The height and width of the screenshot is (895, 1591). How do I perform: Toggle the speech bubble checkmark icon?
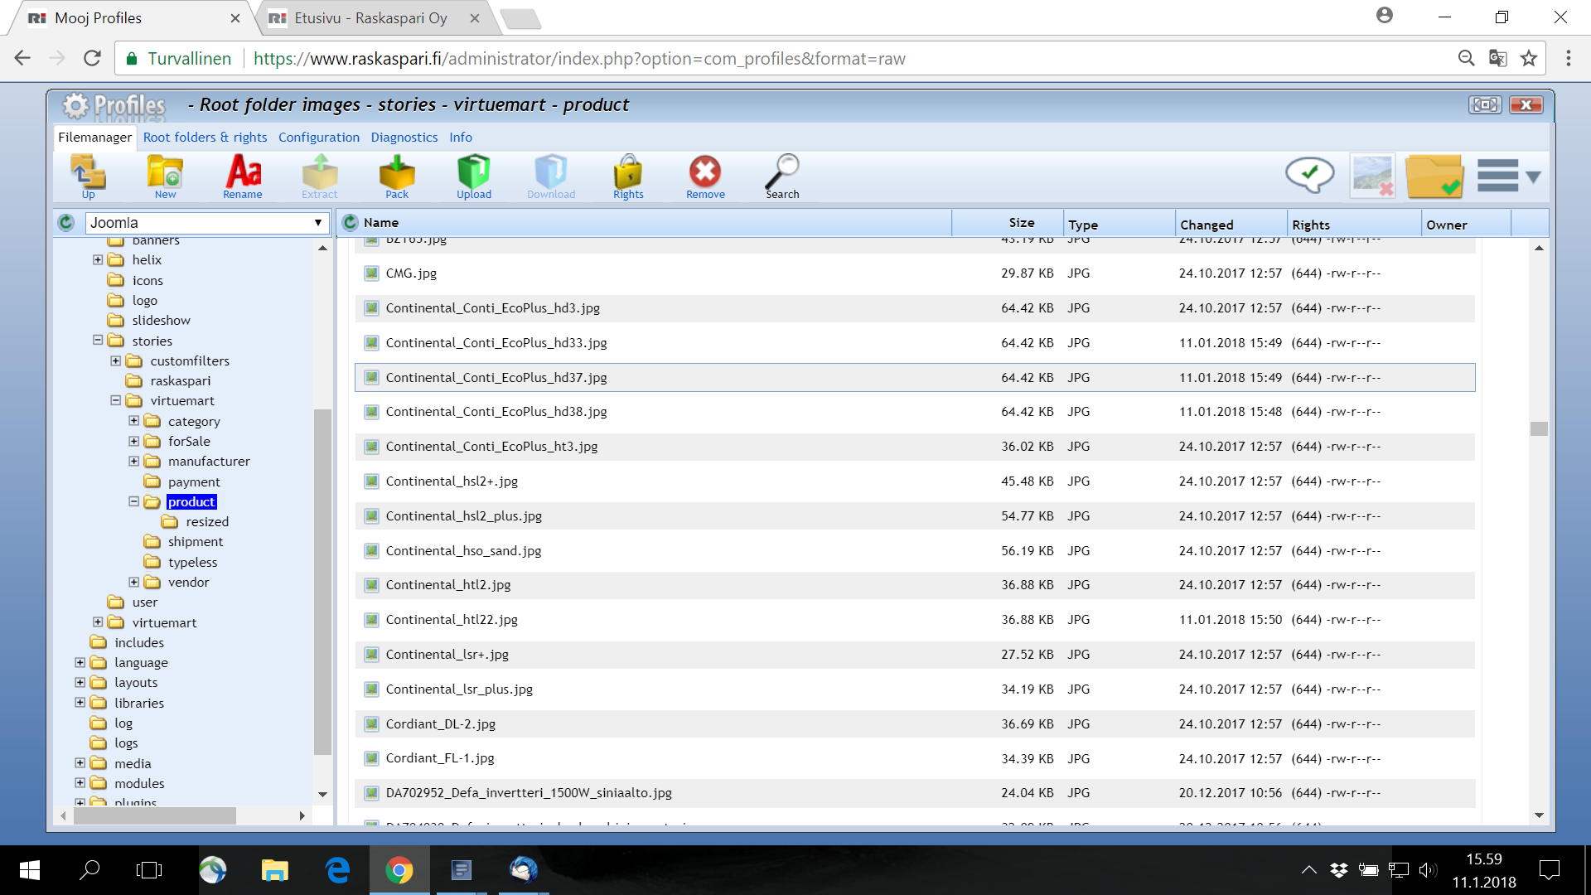(x=1309, y=175)
